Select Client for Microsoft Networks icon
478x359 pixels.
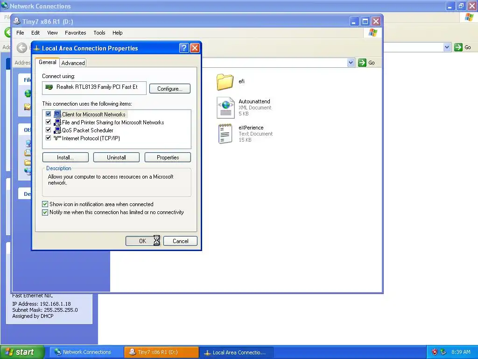tap(57, 114)
